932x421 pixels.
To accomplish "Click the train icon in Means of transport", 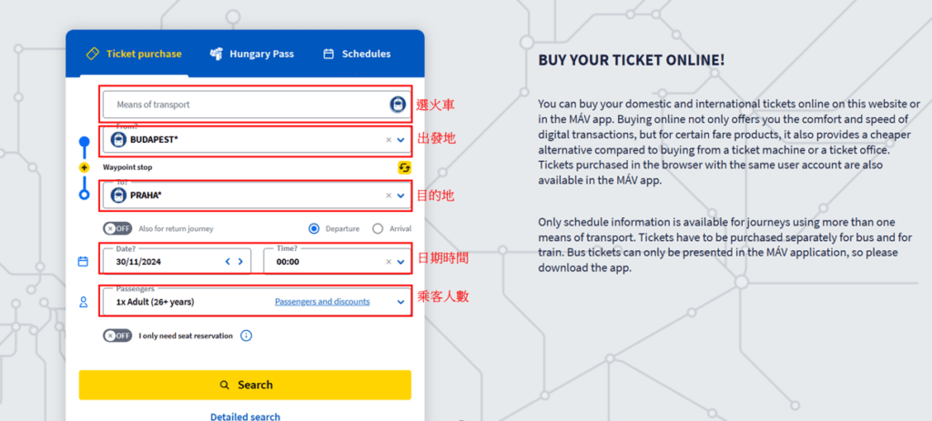I will [397, 105].
